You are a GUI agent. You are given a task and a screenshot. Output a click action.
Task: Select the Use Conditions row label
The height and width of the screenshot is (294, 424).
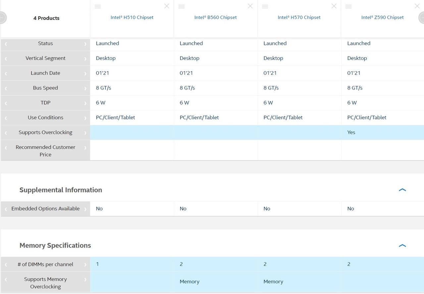pos(45,118)
